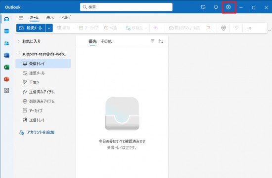Open the People contacts icon in sidebar
Screen dimensions: 272x178
(6, 43)
